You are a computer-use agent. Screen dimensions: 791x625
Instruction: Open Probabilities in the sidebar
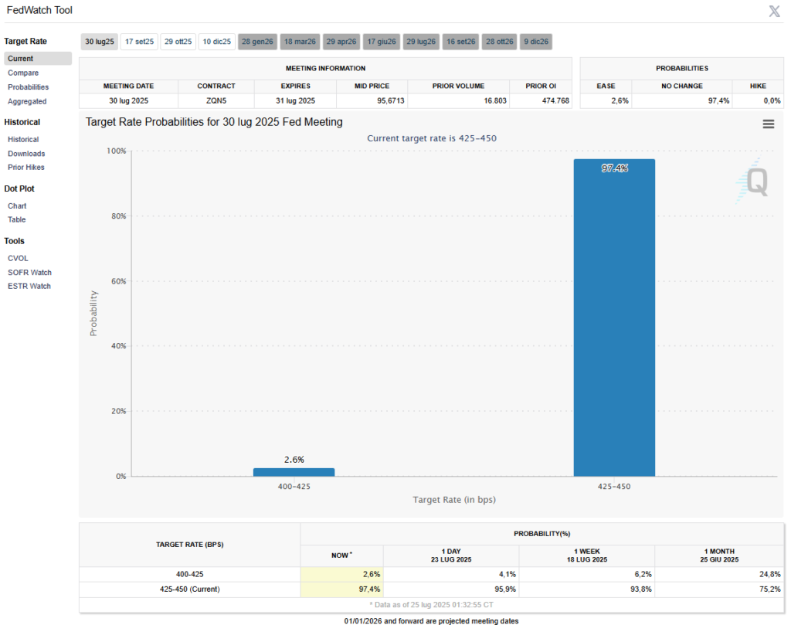(x=29, y=87)
